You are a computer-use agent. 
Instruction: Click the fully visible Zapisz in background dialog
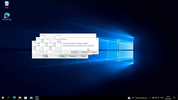[x=62, y=56]
